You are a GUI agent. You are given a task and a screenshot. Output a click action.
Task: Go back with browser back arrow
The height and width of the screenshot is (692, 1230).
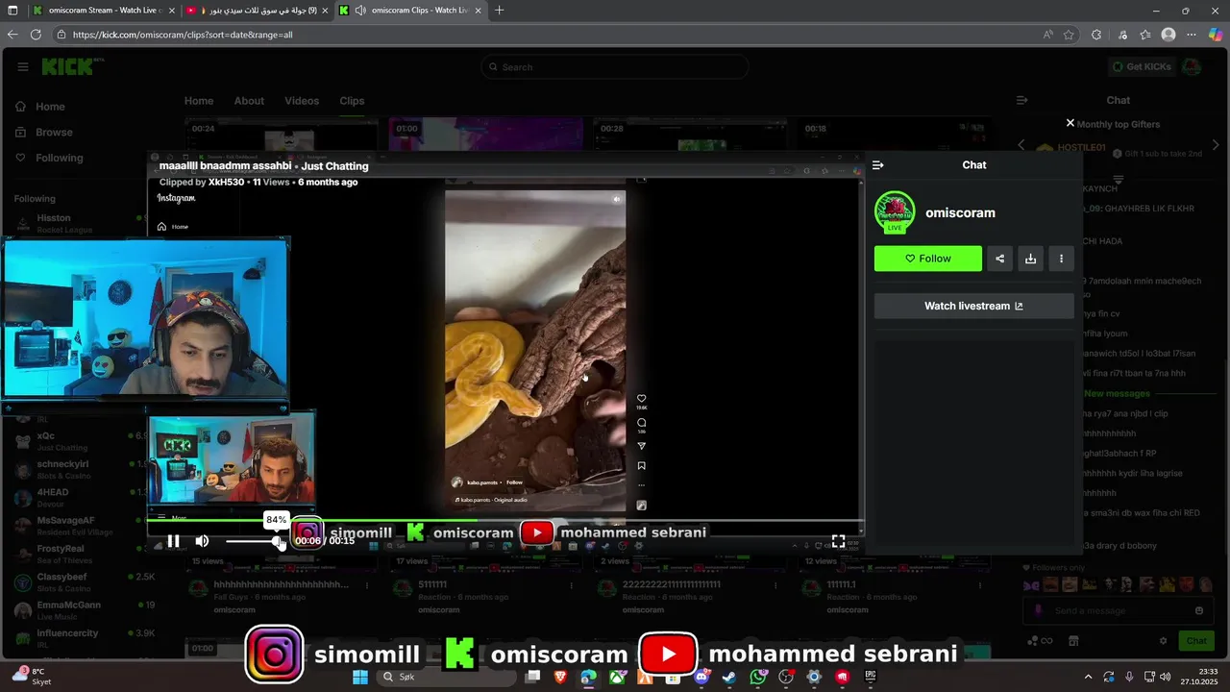pos(12,35)
